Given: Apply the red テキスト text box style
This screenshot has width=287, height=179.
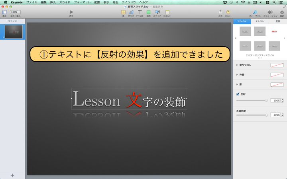Looking at the screenshot, I should pos(274,31).
